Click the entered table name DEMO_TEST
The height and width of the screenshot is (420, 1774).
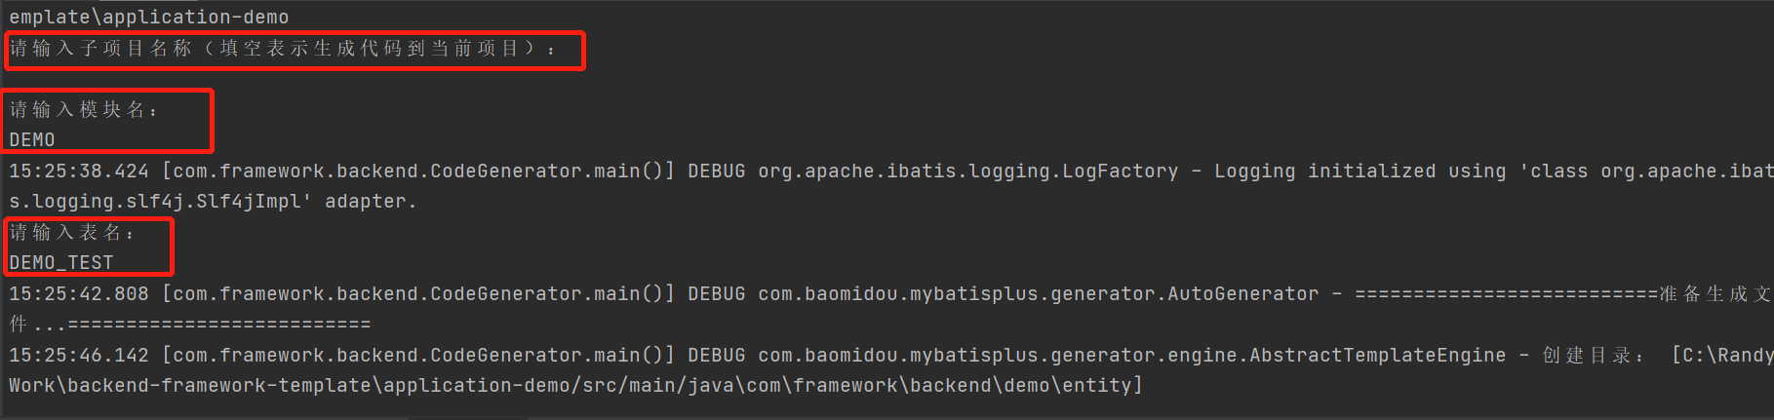(x=61, y=263)
